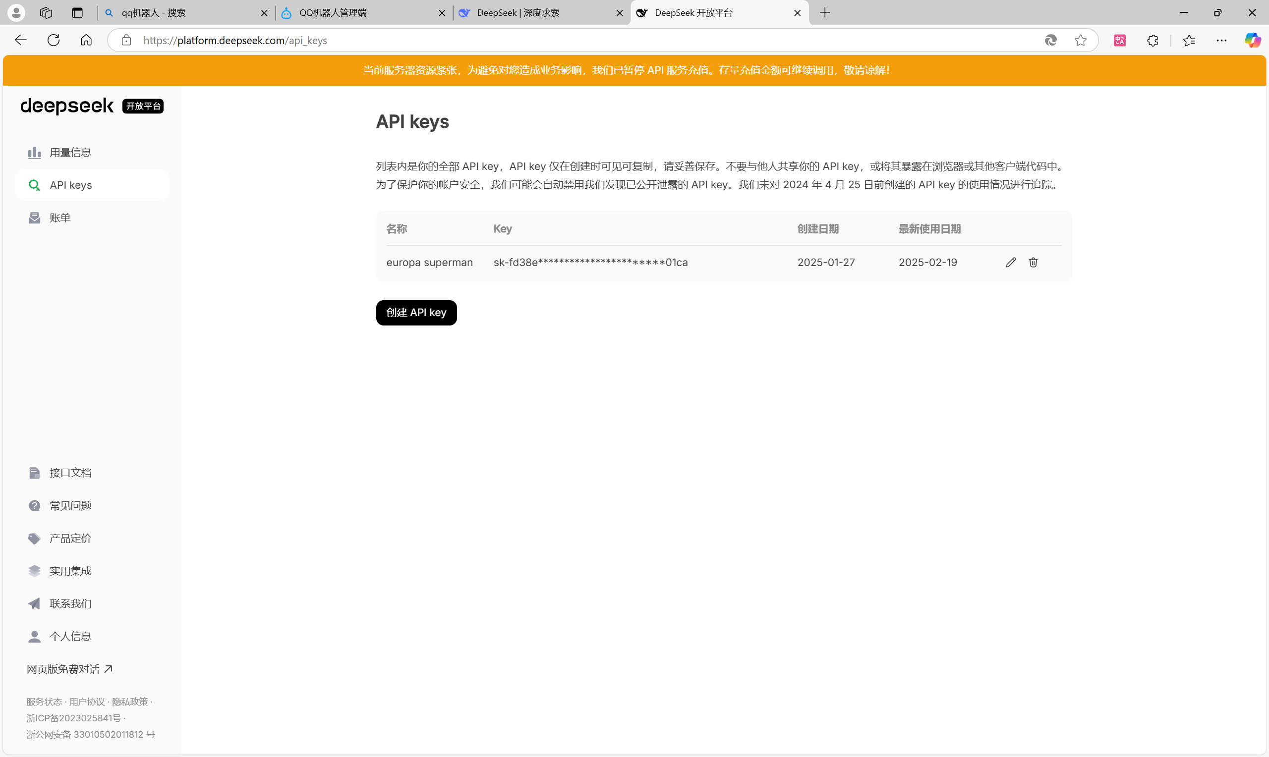Select API keys in the sidebar
The height and width of the screenshot is (757, 1269).
[x=92, y=185]
